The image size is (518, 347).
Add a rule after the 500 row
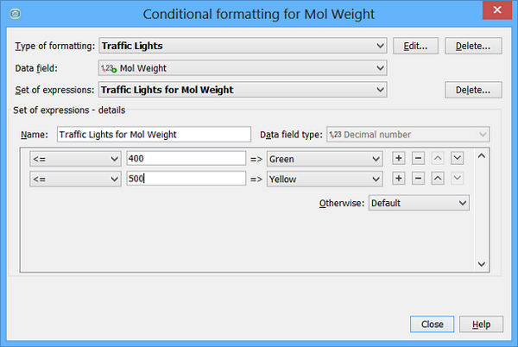click(x=398, y=179)
